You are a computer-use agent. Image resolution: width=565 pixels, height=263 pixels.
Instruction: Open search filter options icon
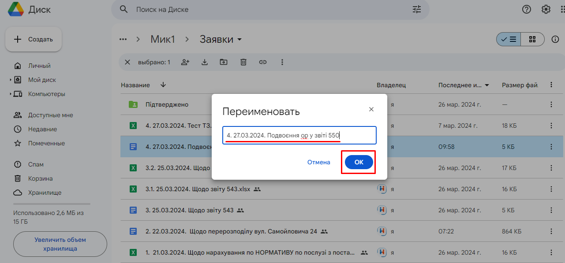417,9
